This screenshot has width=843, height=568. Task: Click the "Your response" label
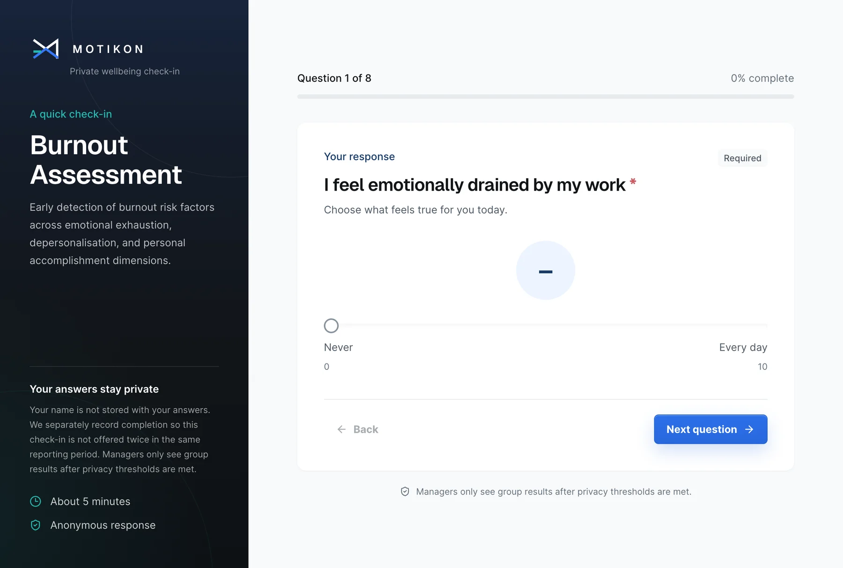coord(359,156)
